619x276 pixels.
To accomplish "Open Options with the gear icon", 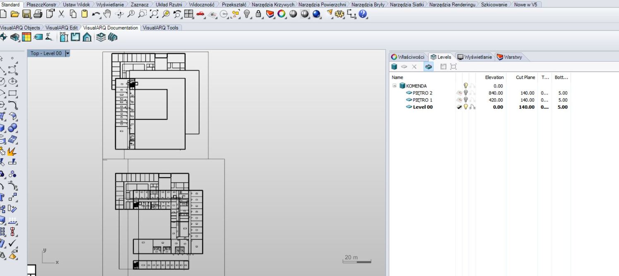I will click(340, 14).
